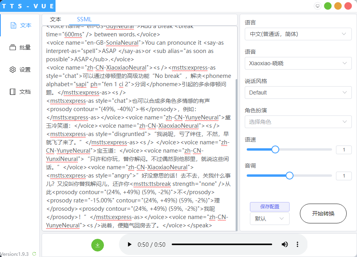Click the green download audio button
Image resolution: width=357 pixels, height=257 pixels.
(98, 245)
